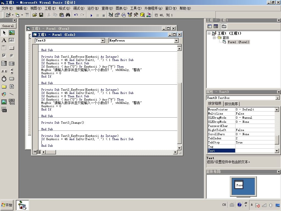Open Object Browser from toolbar
281x211 pixels.
point(130,15)
